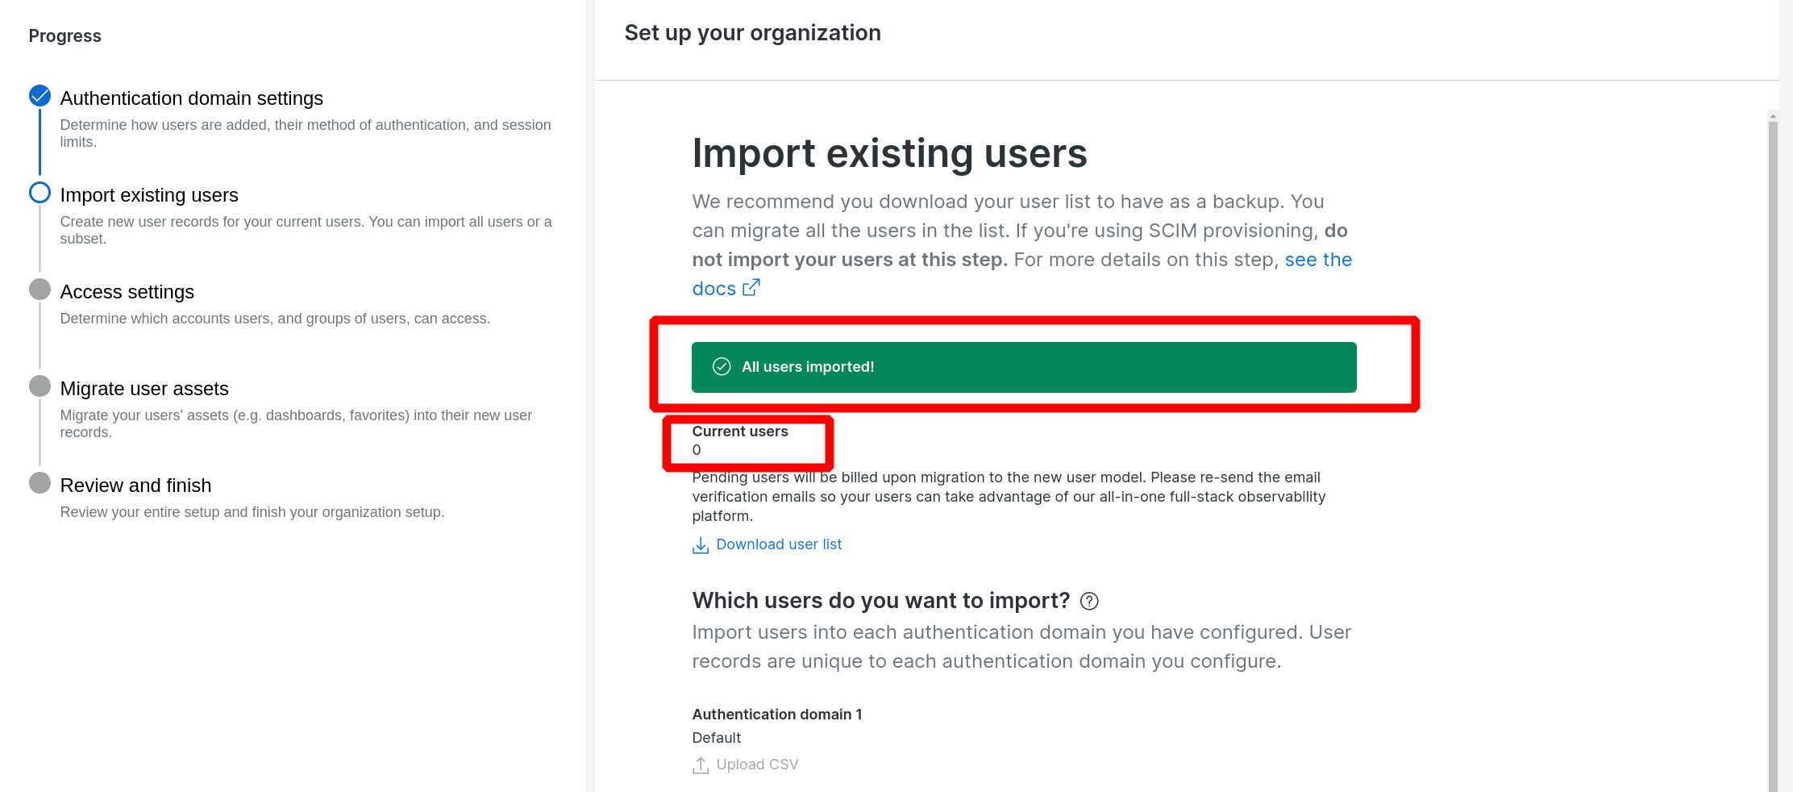Viewport: 1793px width, 792px height.
Task: Click the success checkmark in green banner
Action: point(722,367)
